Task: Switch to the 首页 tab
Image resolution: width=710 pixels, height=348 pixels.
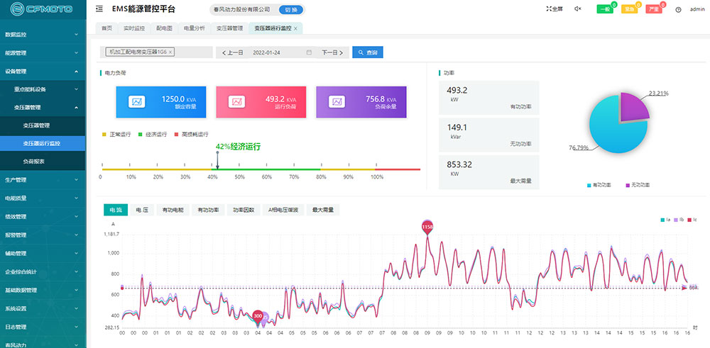Action: tap(107, 28)
